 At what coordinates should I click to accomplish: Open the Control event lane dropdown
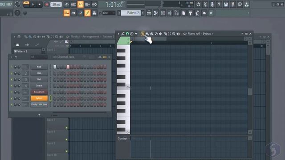click(x=124, y=138)
